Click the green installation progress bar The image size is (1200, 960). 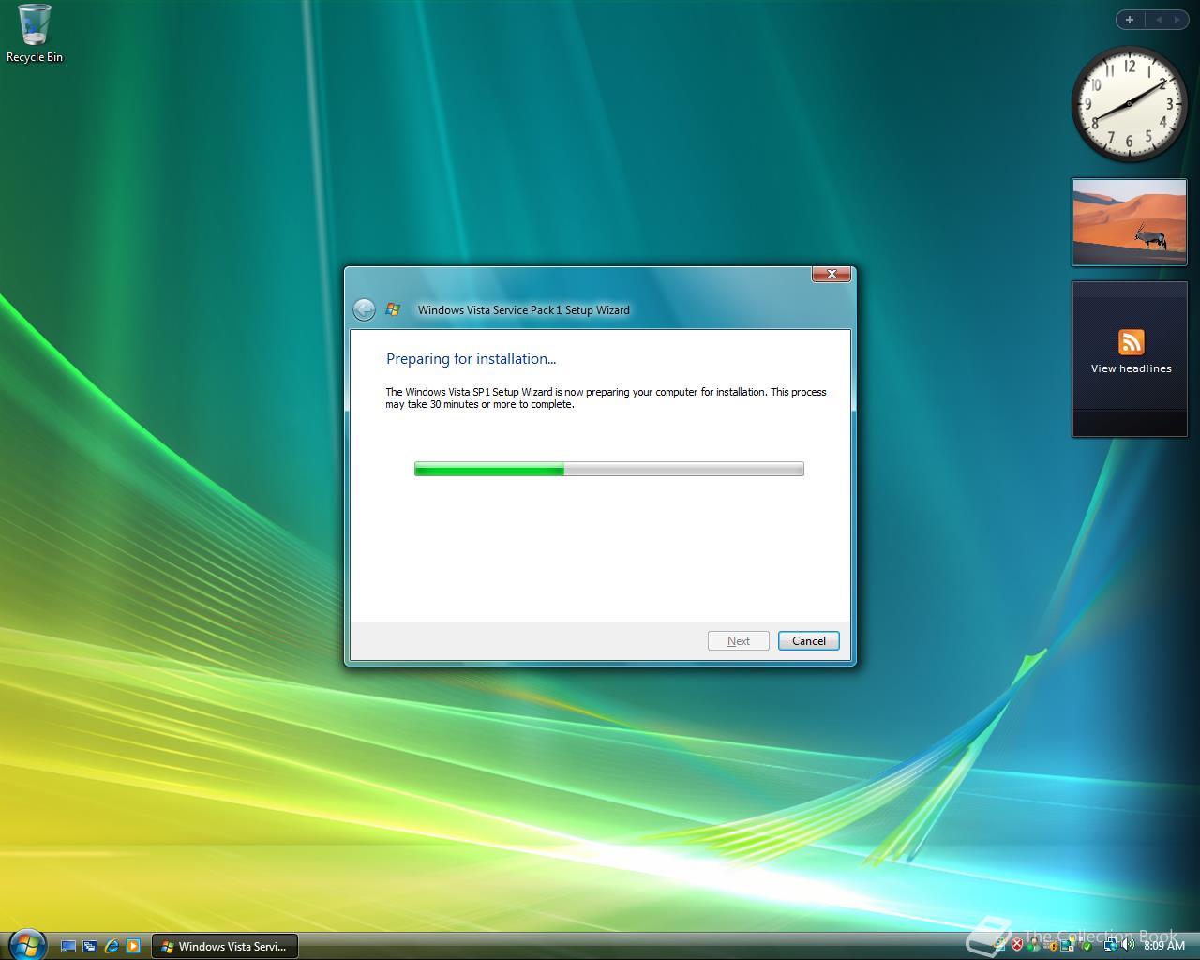(609, 469)
